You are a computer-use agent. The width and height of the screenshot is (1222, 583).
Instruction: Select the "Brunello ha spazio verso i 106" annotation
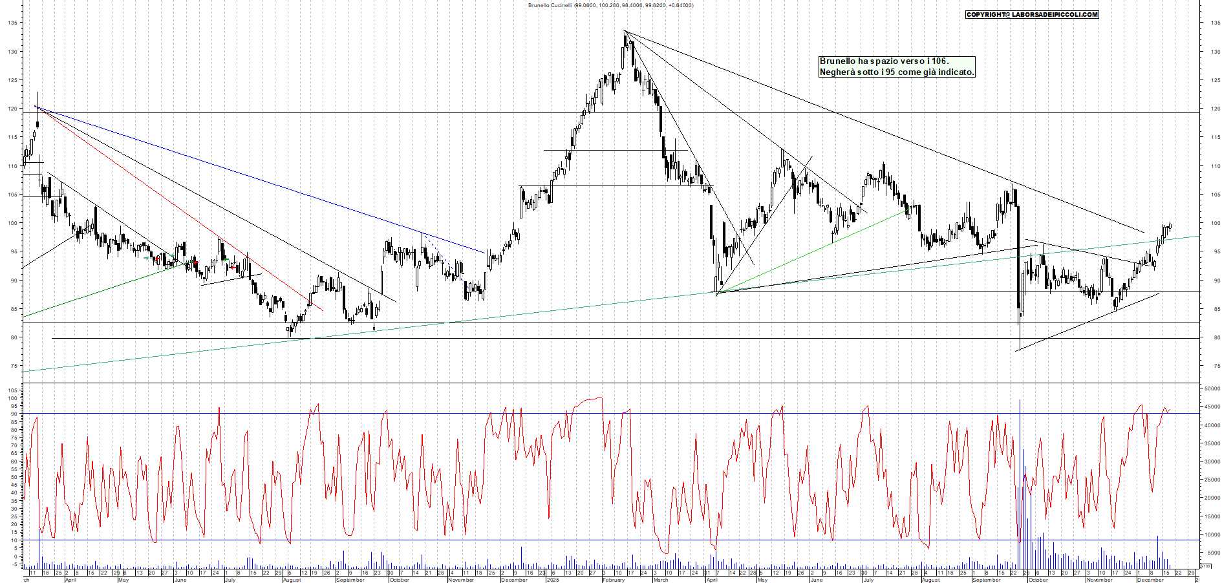883,61
